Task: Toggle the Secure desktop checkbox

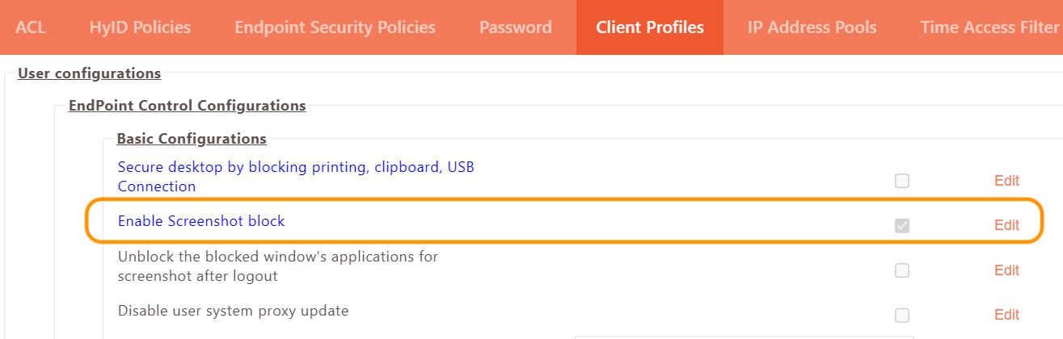Action: (x=902, y=181)
